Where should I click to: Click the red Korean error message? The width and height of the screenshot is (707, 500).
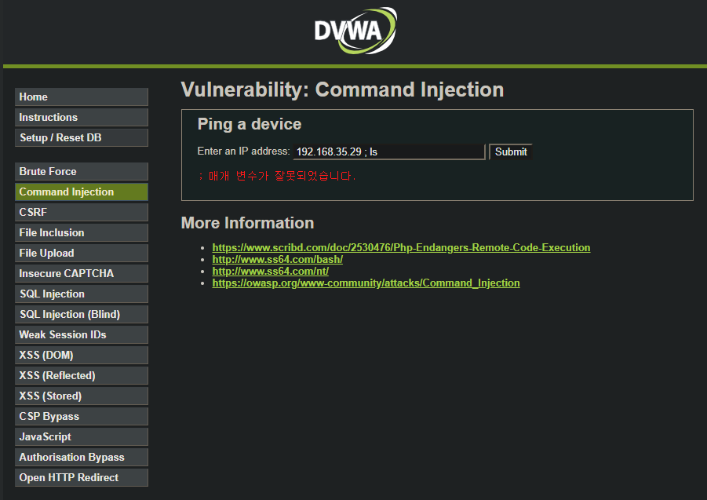point(277,176)
